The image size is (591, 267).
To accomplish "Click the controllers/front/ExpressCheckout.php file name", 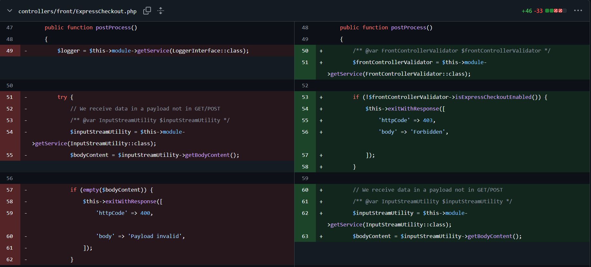I will 77,11.
